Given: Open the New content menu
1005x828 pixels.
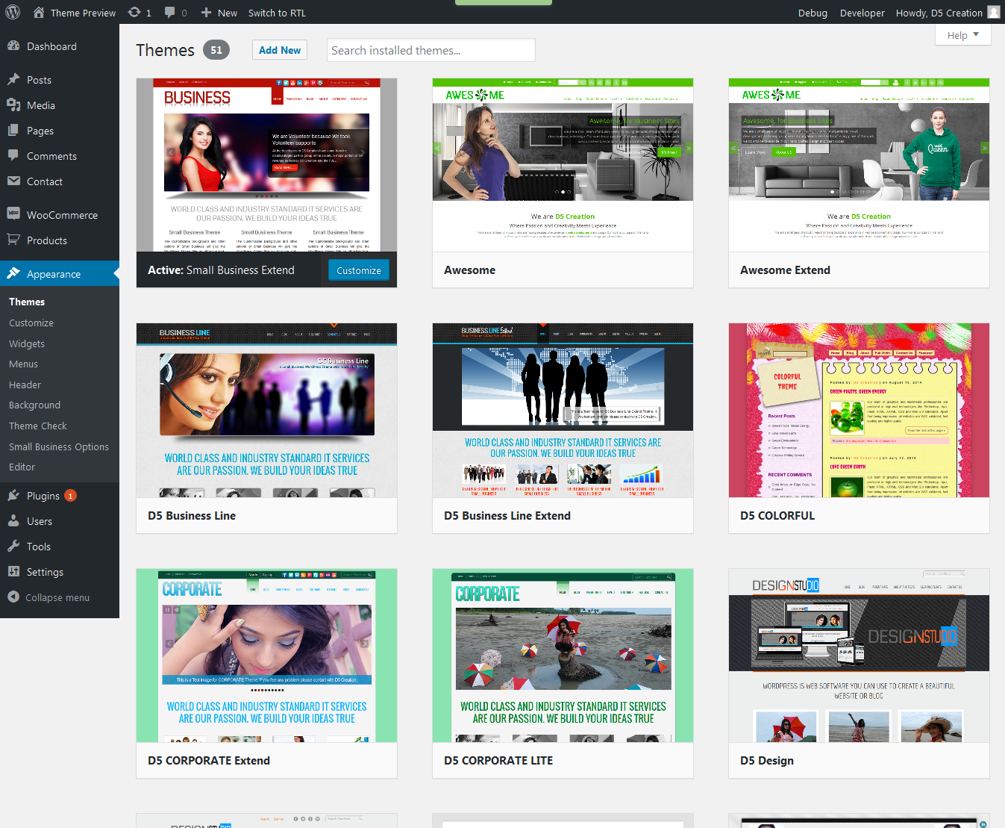Looking at the screenshot, I should click(x=219, y=13).
